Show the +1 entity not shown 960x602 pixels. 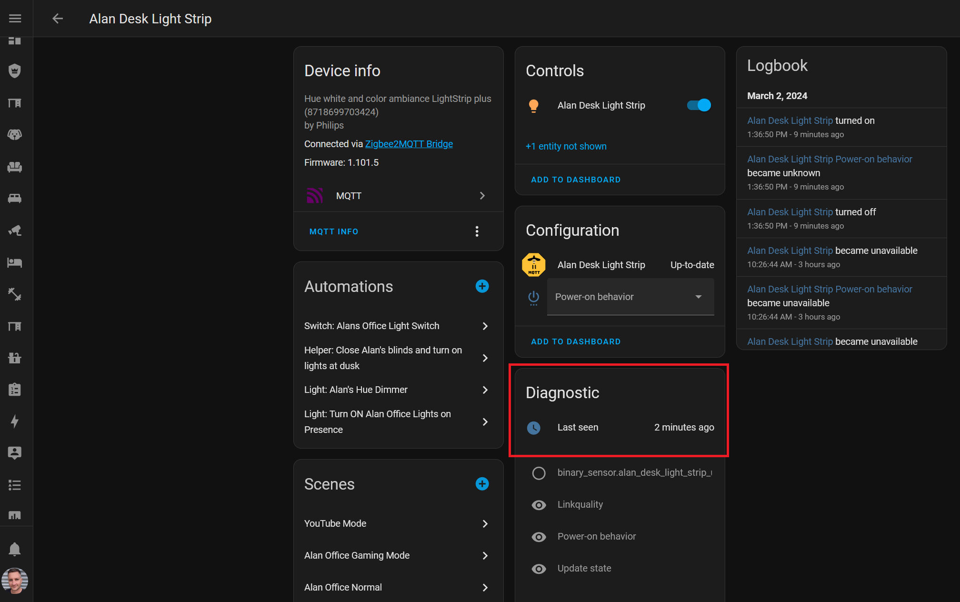click(x=566, y=146)
